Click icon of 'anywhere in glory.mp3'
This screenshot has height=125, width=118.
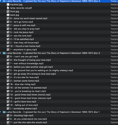coord(8,49)
